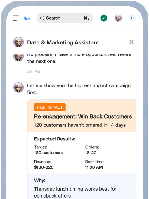Select the $180-220 revenue value
Image resolution: width=149 pixels, height=199 pixels.
44,167
